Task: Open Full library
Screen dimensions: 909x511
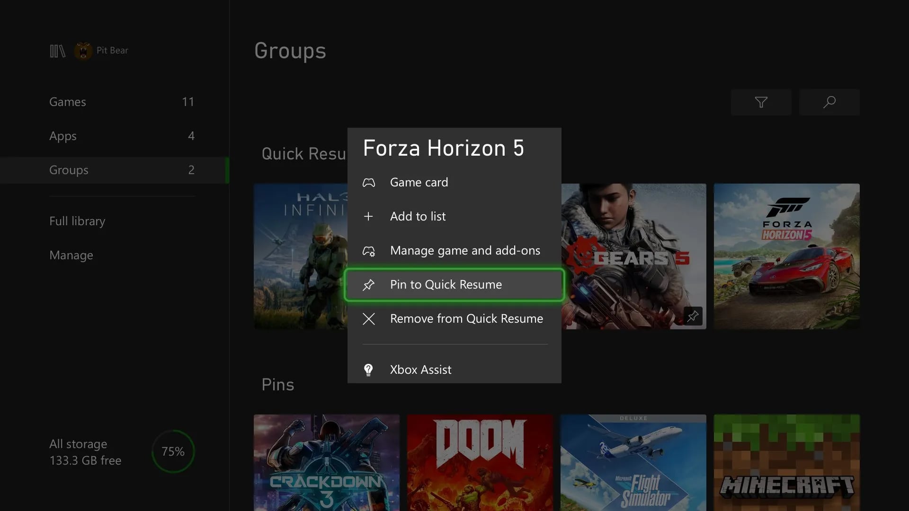Action: pos(77,221)
